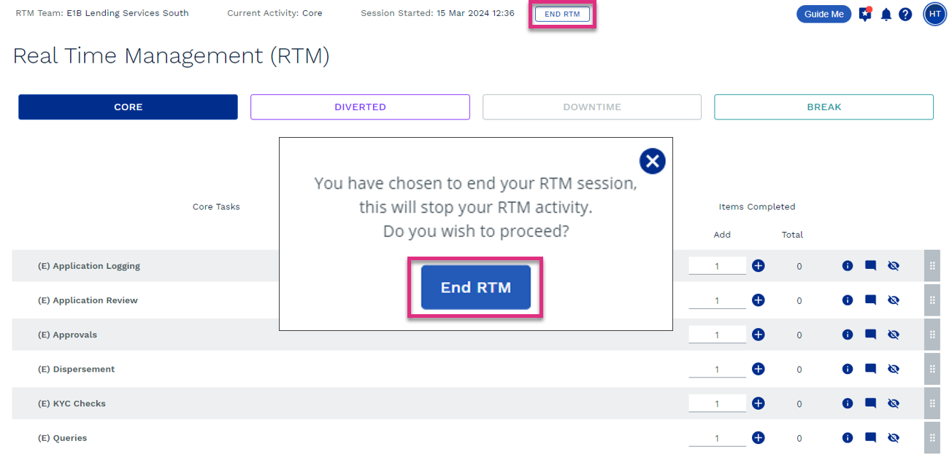
Task: Select the BREAK activity tab
Action: point(824,107)
